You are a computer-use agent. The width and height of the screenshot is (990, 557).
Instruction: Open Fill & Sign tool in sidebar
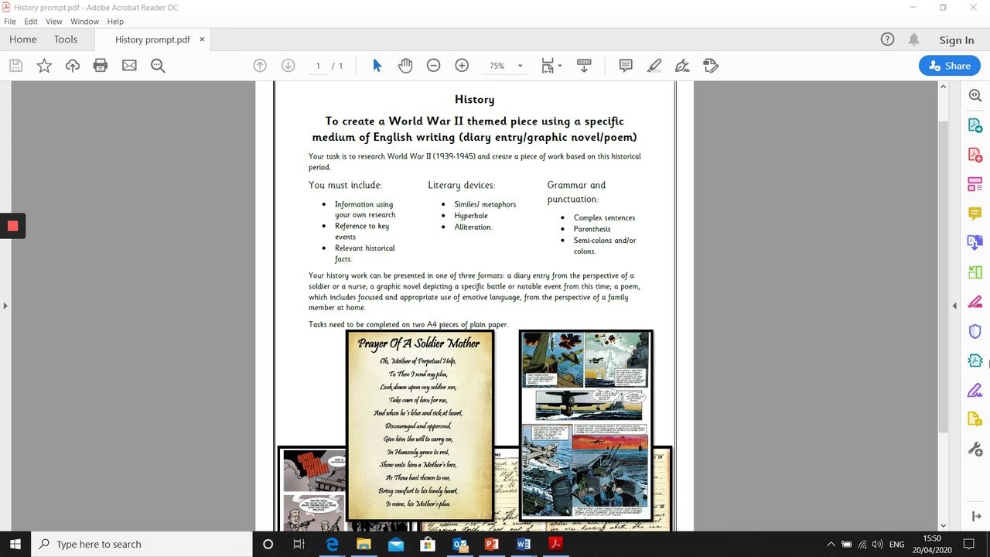click(975, 390)
